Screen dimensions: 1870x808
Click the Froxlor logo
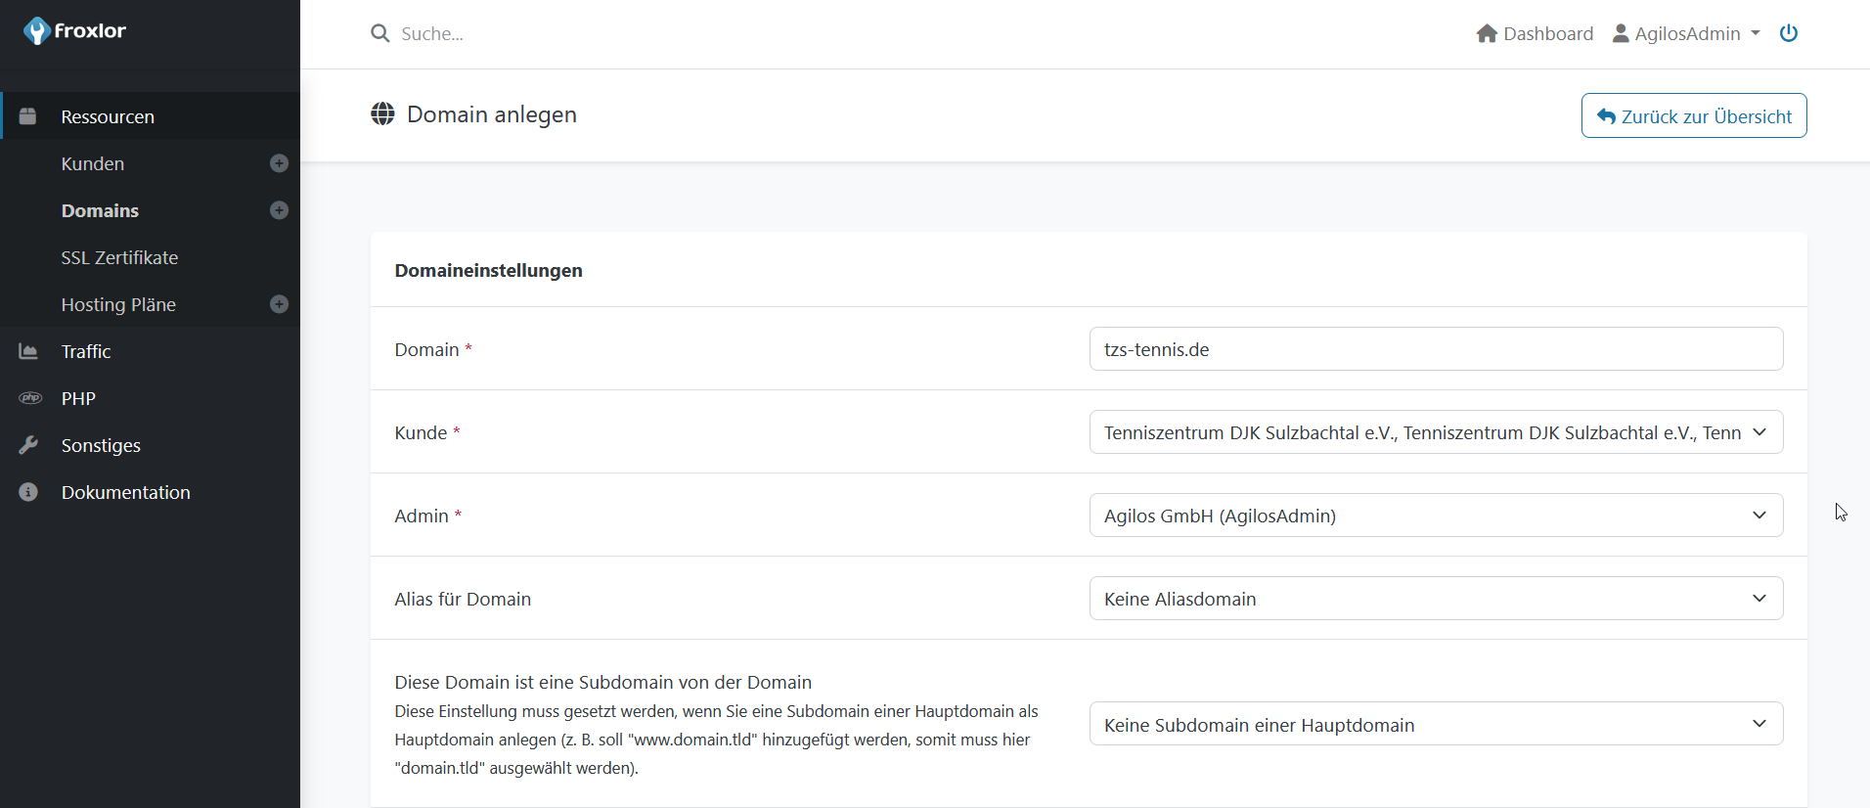click(75, 31)
